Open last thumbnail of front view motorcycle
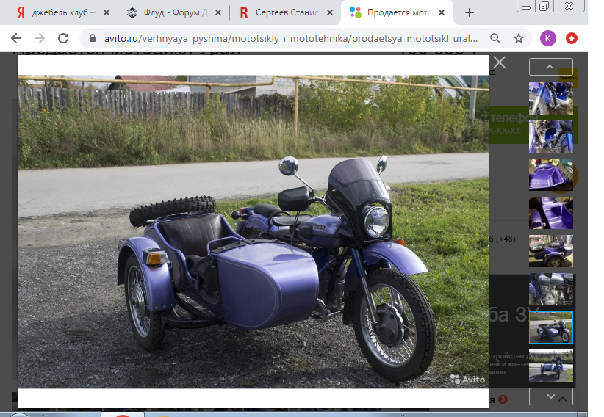 click(551, 366)
